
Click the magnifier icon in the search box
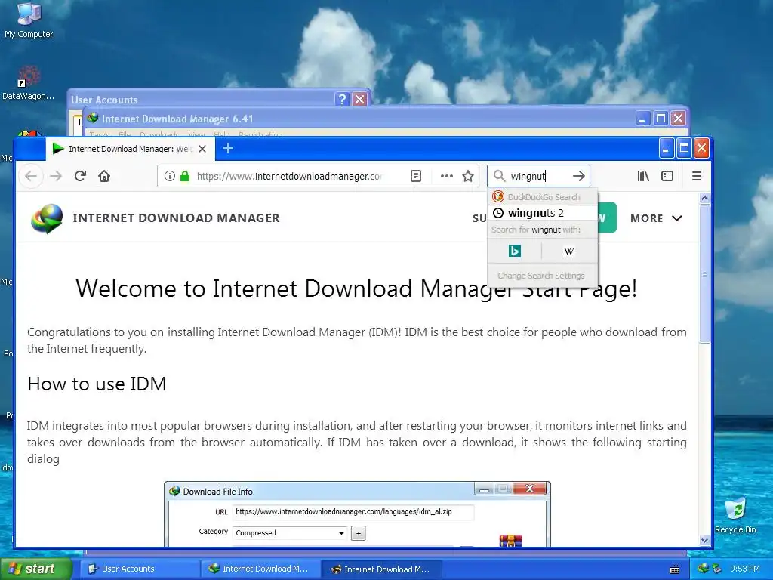point(500,176)
